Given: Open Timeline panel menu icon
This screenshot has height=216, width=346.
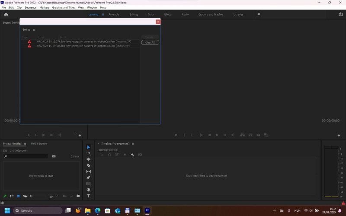Looking at the screenshot, I should tap(133, 144).
